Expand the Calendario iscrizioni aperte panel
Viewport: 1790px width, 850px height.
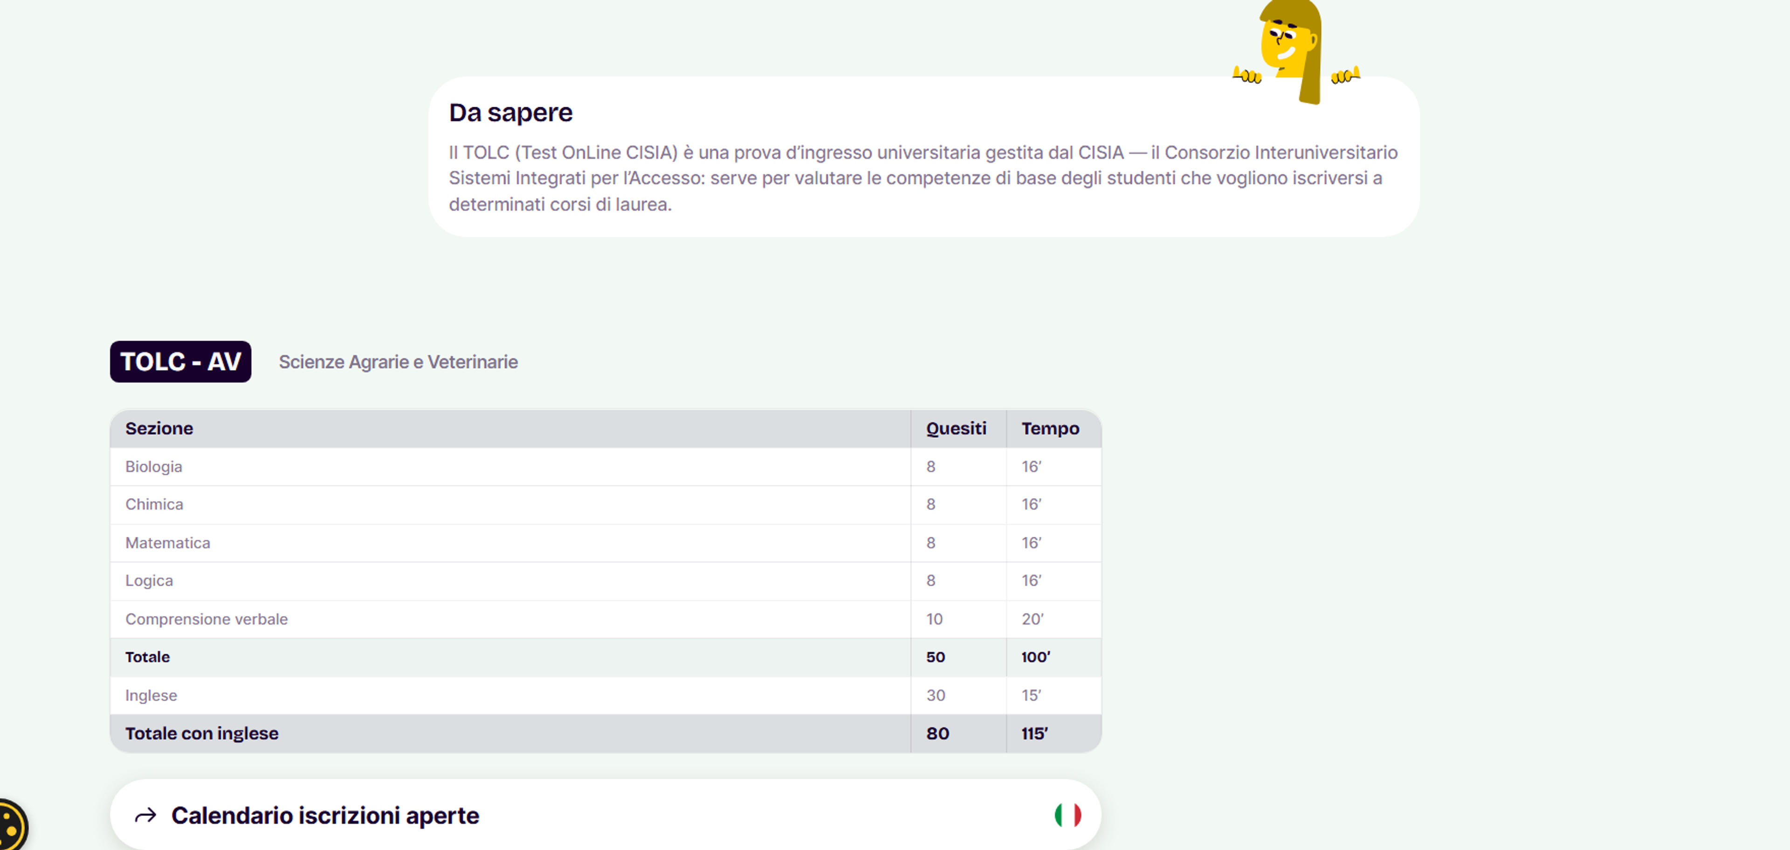pos(606,815)
